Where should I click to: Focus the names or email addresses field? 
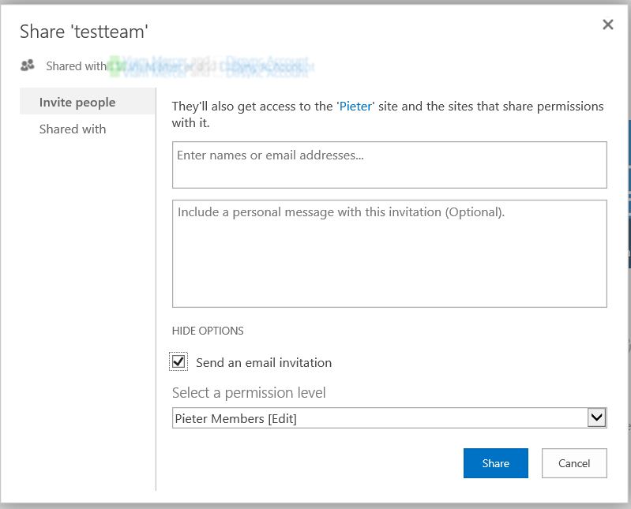[x=389, y=165]
